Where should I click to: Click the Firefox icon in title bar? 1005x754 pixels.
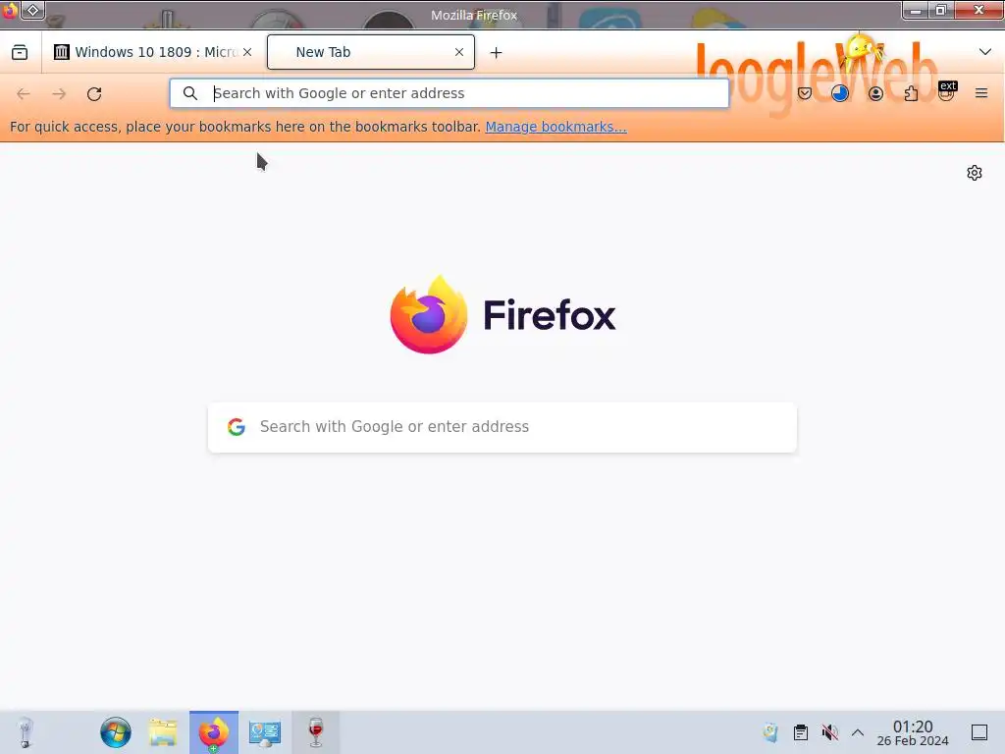9,10
